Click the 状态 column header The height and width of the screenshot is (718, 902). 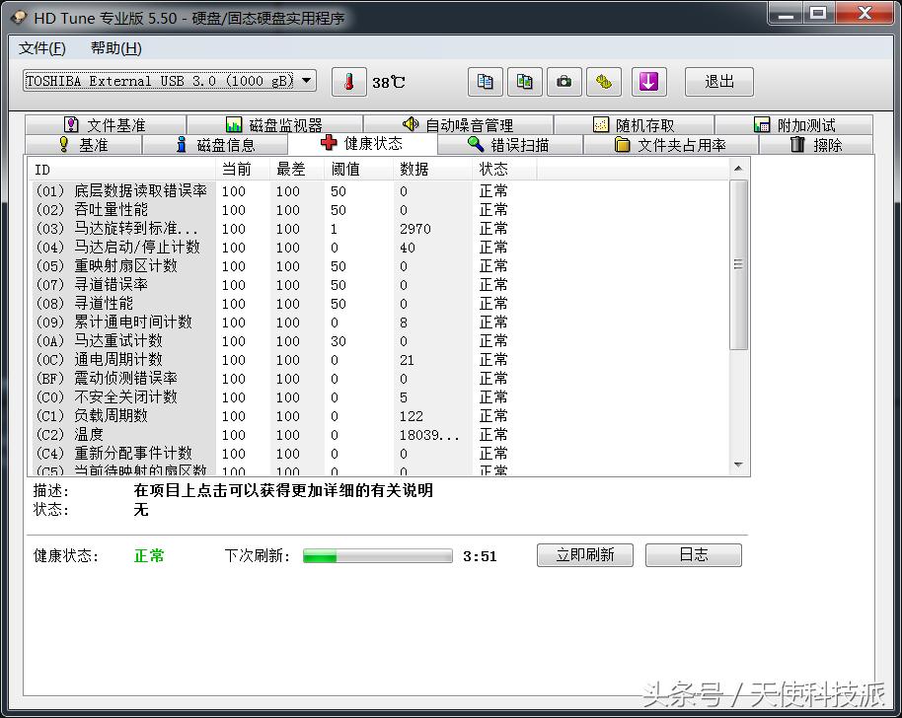tap(504, 169)
